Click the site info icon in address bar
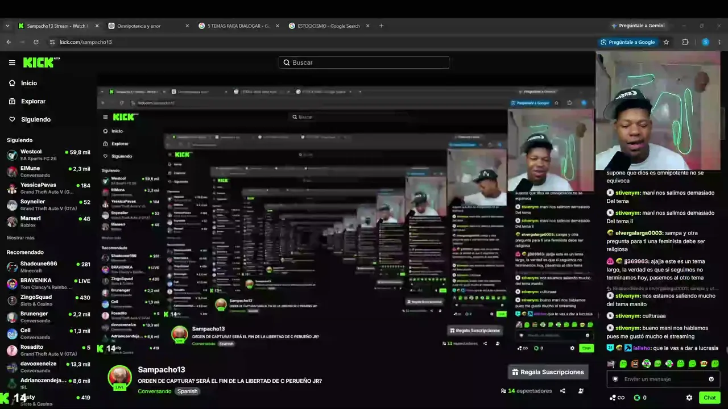Image resolution: width=728 pixels, height=409 pixels. tap(52, 42)
